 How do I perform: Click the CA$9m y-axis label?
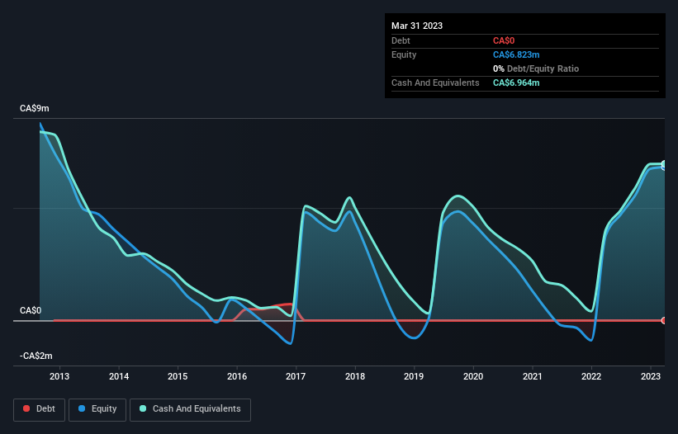[x=35, y=108]
